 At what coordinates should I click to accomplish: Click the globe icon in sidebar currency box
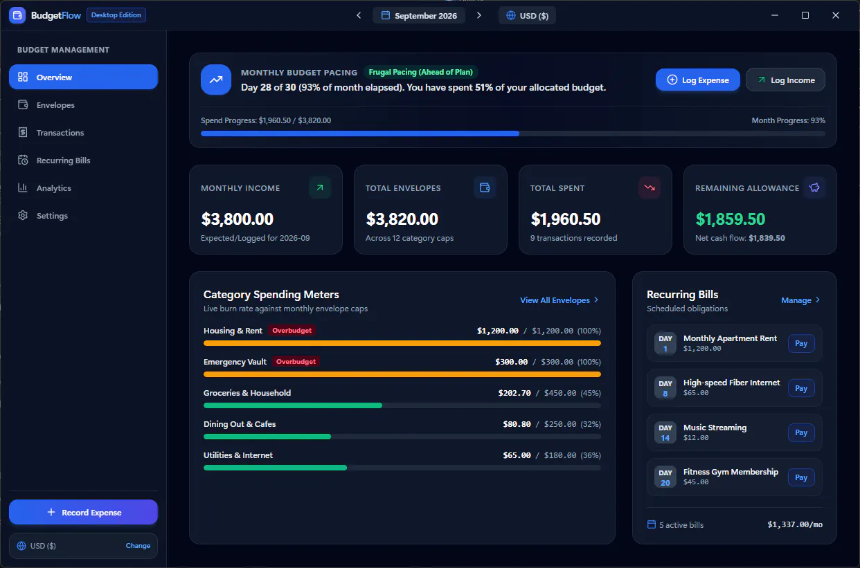pos(21,546)
